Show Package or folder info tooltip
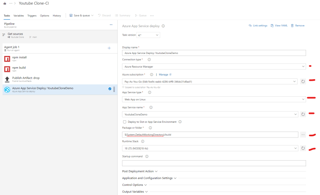This screenshot has height=195, width=320. pos(150,128)
